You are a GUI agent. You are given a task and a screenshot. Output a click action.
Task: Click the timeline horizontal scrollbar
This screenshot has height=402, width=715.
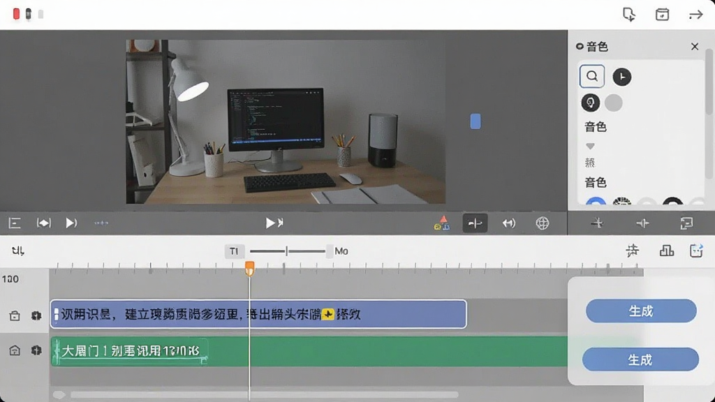(x=265, y=395)
